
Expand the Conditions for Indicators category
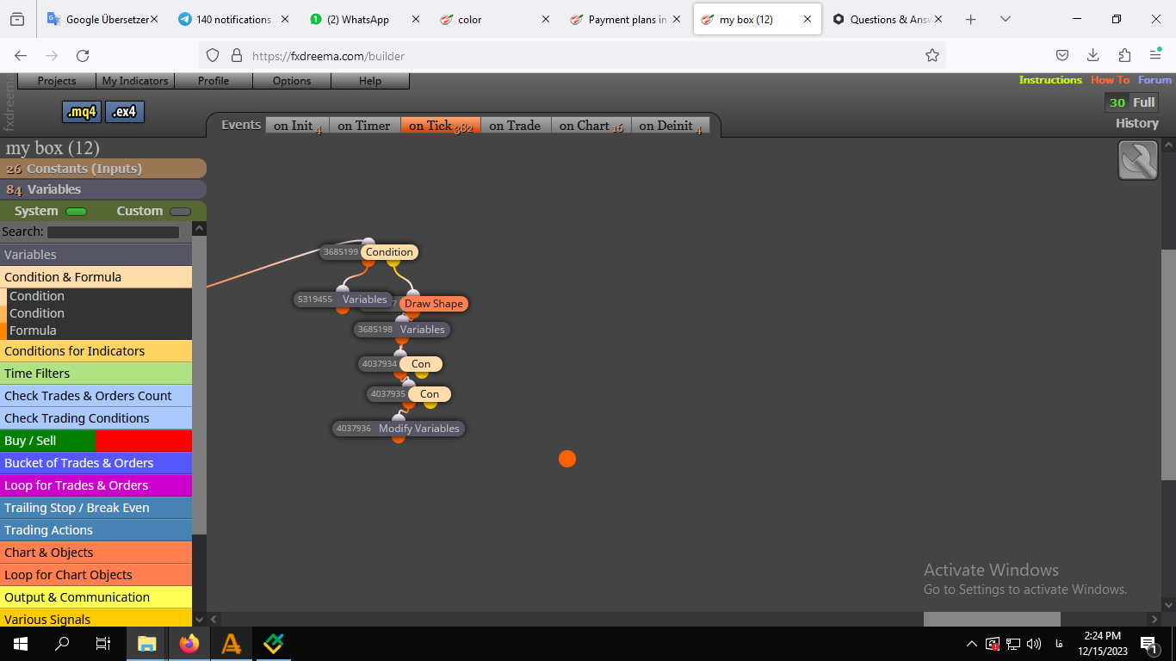pos(96,351)
